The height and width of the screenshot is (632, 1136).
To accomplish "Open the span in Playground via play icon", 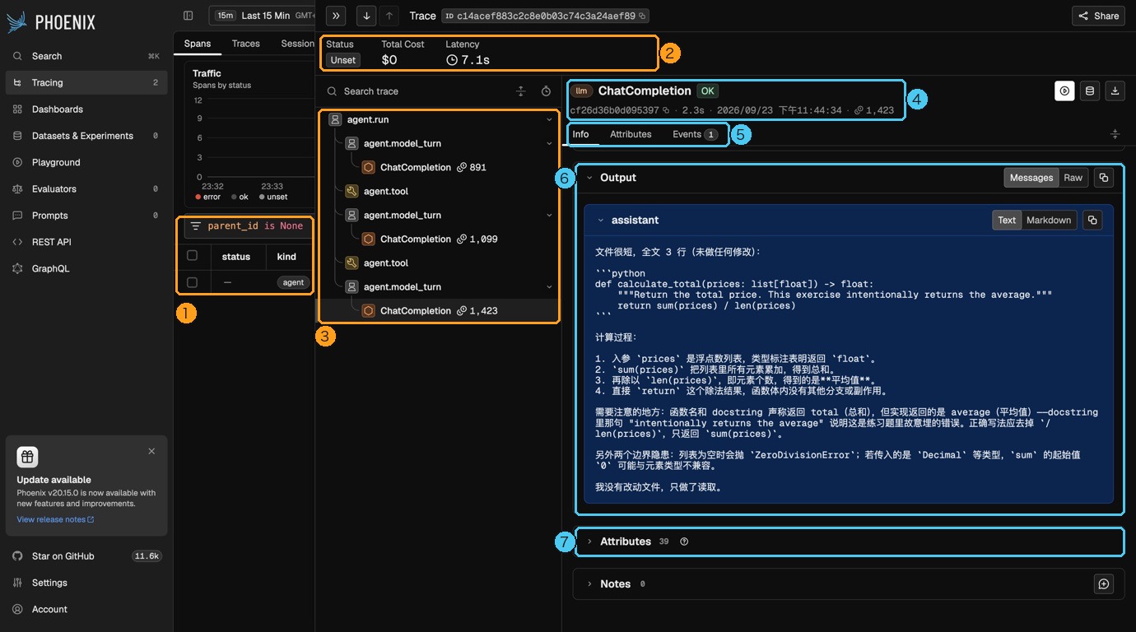I will pos(1064,91).
